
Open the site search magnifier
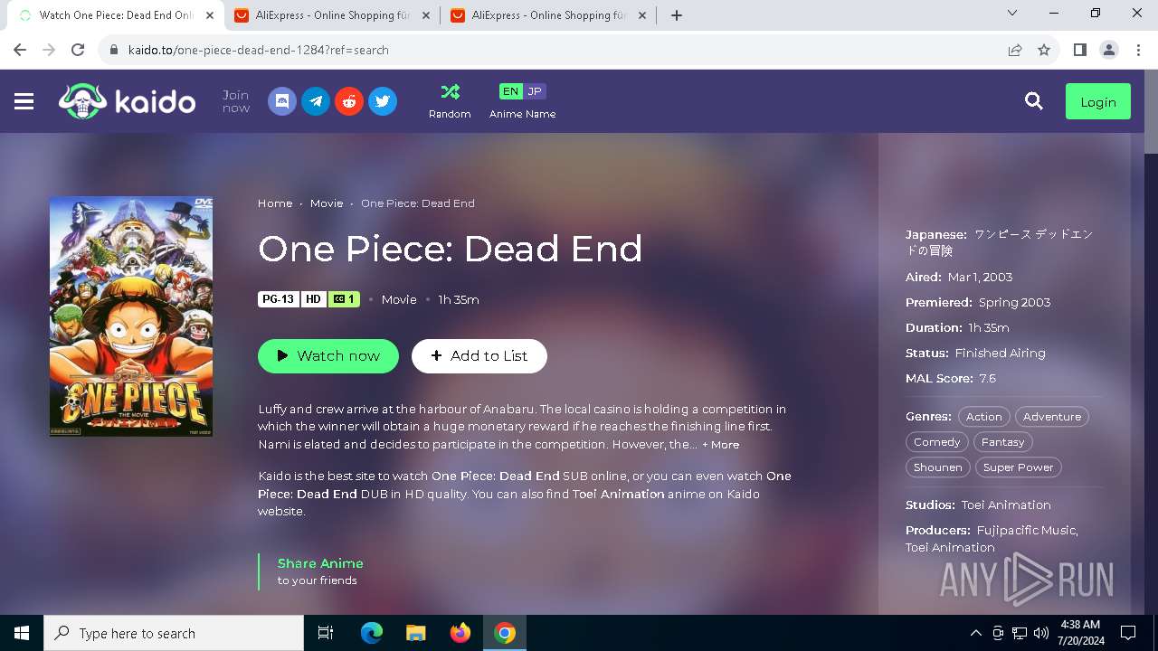1034,101
